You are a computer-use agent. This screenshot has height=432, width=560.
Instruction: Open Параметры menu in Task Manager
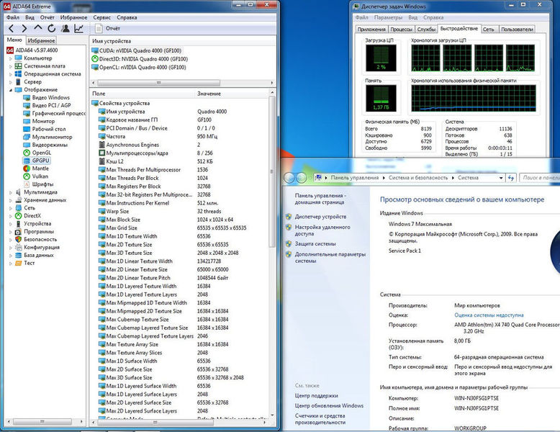tap(388, 17)
